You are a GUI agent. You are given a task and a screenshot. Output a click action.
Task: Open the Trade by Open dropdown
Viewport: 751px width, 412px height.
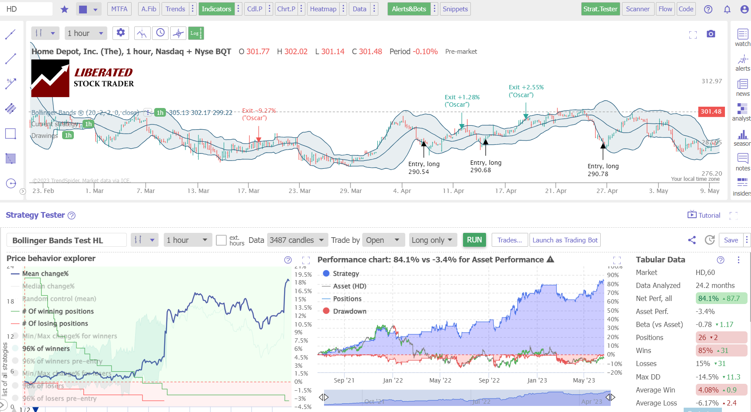tap(384, 240)
